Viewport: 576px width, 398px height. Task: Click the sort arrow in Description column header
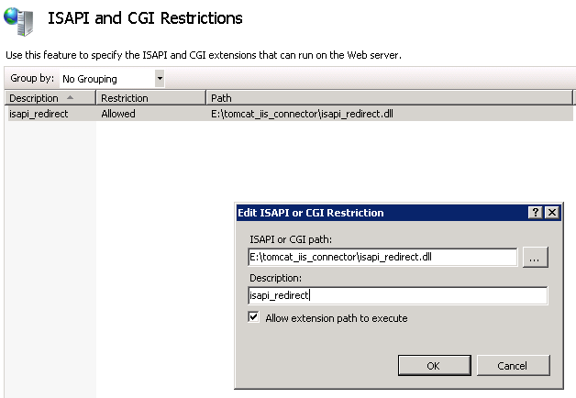[x=72, y=97]
